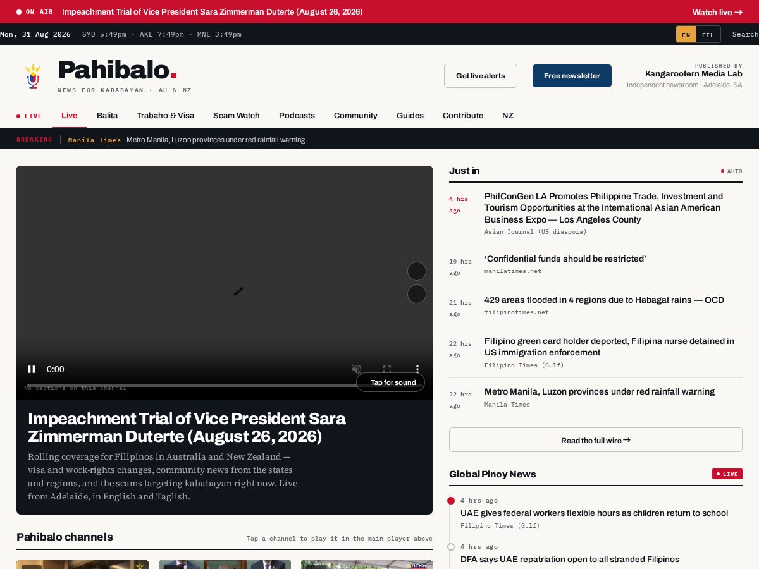The image size is (759, 569).
Task: Click the Search field in the top bar
Action: pos(745,34)
